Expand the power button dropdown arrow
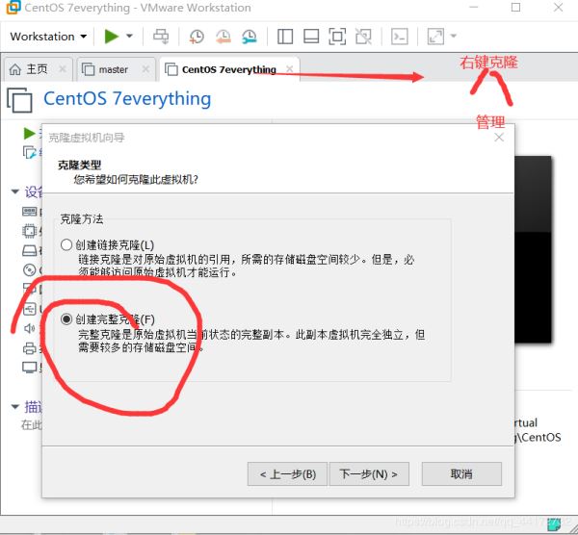The image size is (578, 535). 130,37
